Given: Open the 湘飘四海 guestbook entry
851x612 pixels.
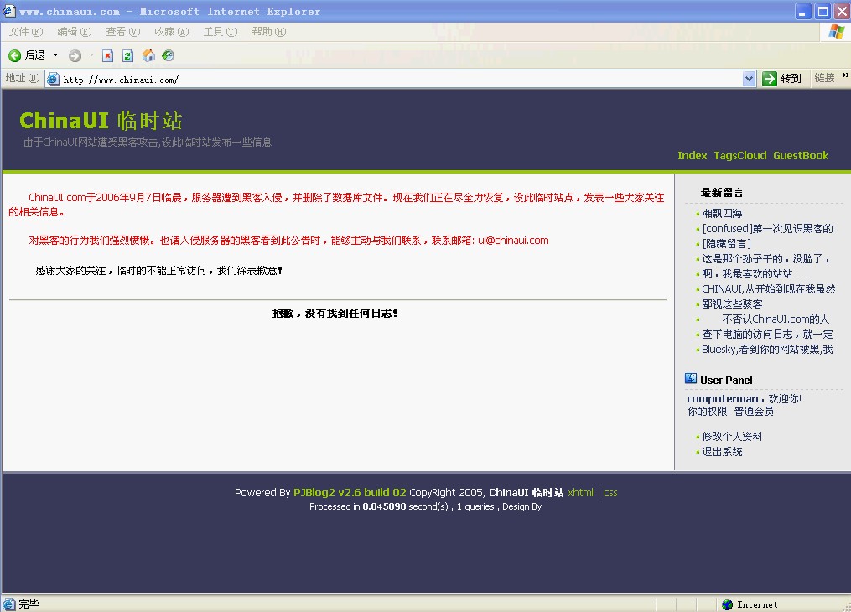Looking at the screenshot, I should tap(722, 213).
